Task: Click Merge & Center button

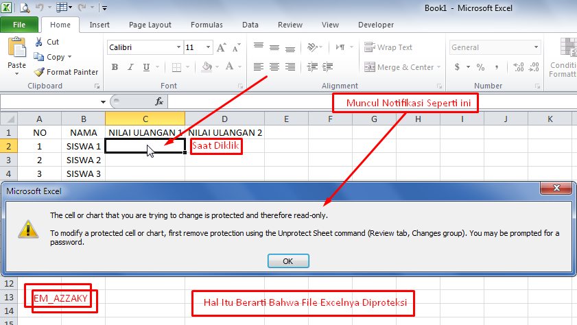Action: click(x=399, y=67)
